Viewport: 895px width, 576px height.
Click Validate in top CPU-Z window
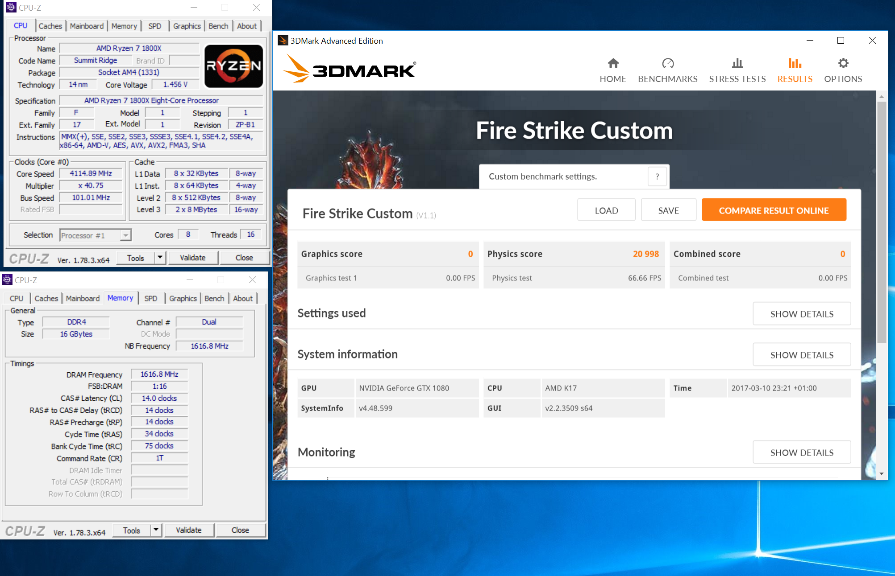point(193,258)
